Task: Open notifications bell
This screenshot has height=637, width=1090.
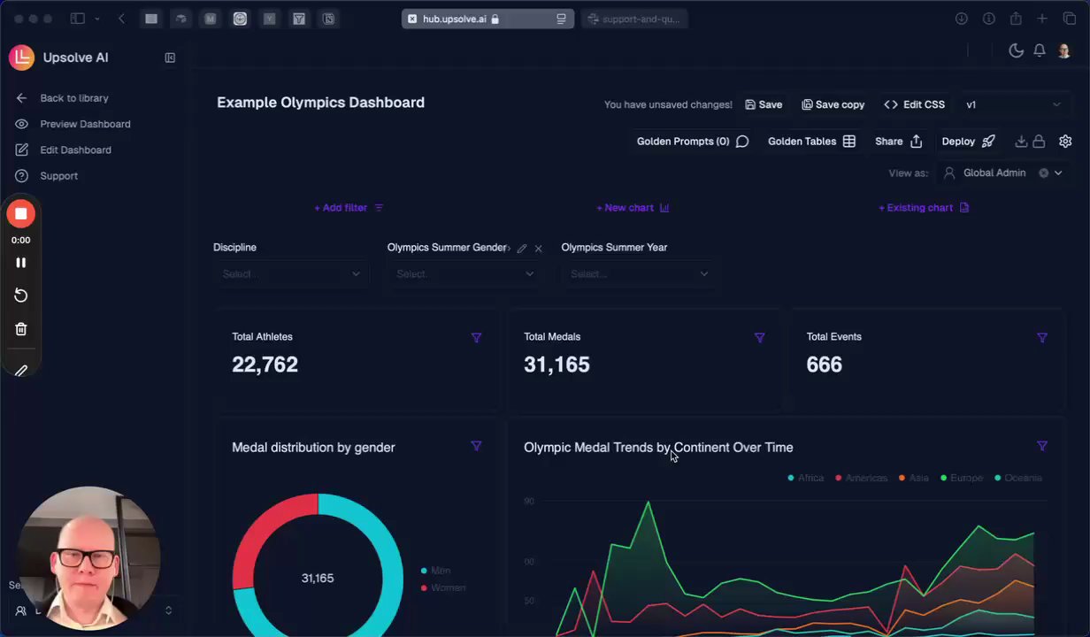Action: (1040, 50)
